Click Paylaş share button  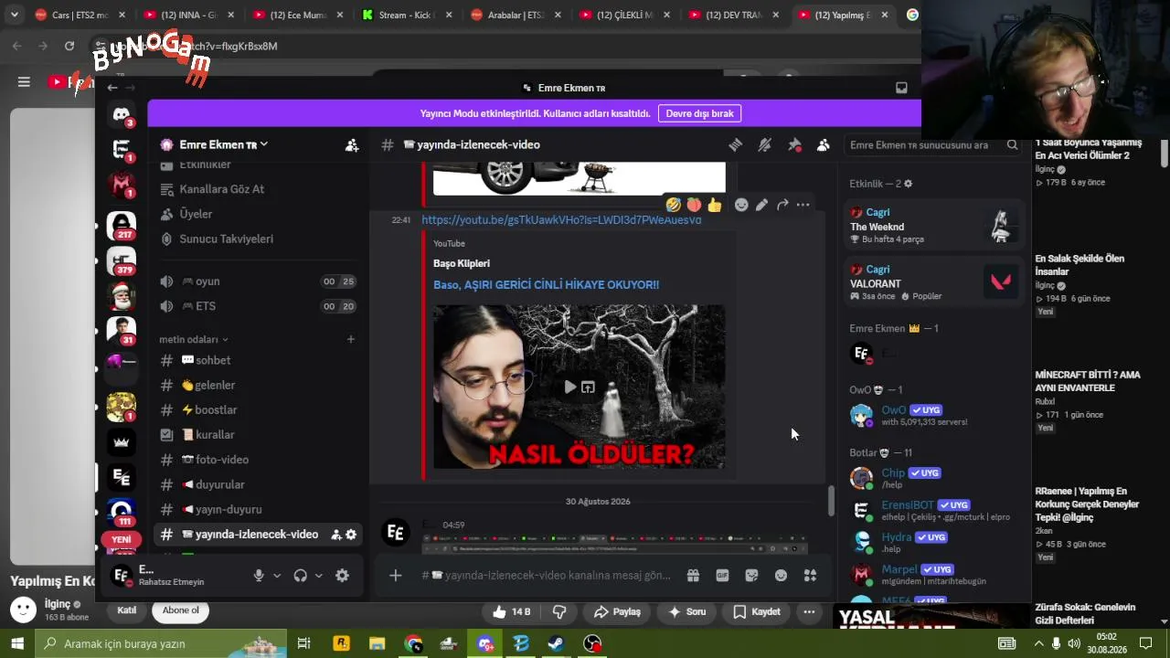(x=617, y=612)
